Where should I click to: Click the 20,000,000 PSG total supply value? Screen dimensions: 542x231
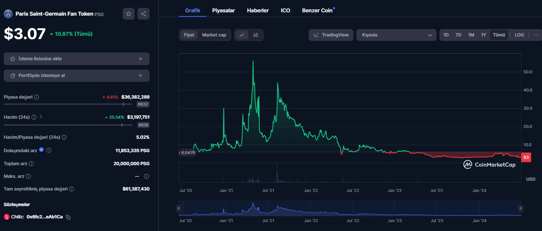131,164
